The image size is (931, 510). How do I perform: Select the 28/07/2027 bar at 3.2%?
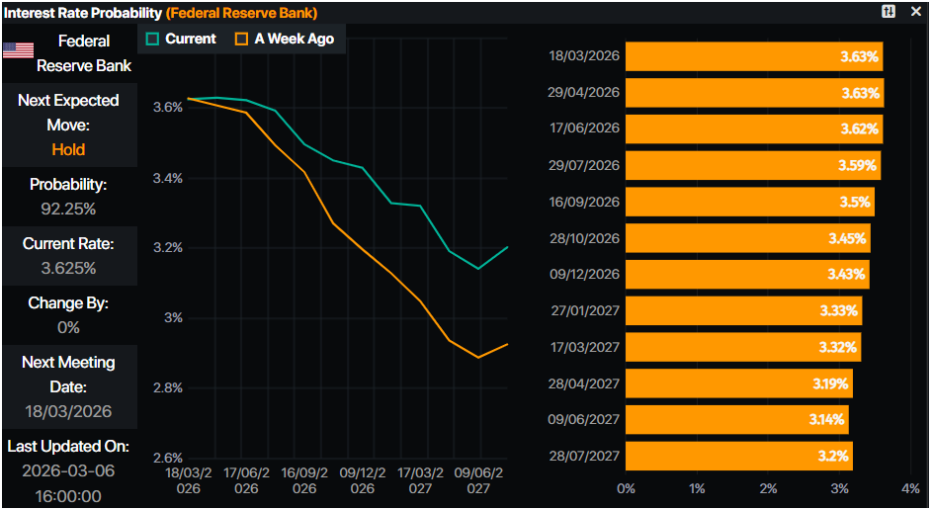(x=738, y=456)
